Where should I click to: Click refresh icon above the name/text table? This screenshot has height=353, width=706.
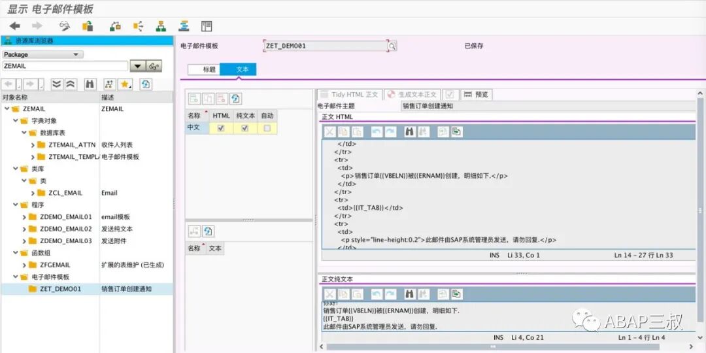[208, 231]
